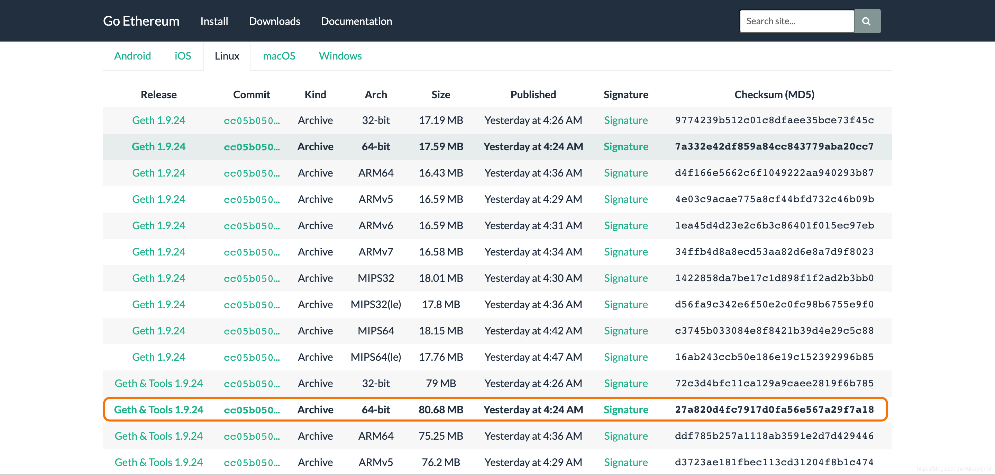Open Signature for Geth MIPS32 archive

tap(626, 278)
